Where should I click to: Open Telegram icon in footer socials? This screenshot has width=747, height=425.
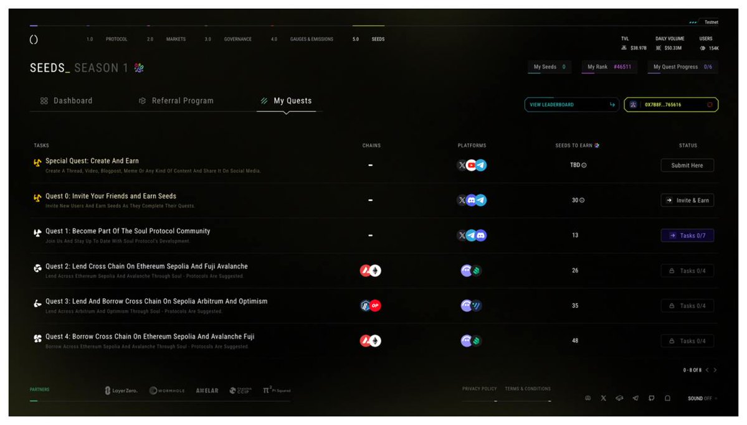(x=635, y=398)
